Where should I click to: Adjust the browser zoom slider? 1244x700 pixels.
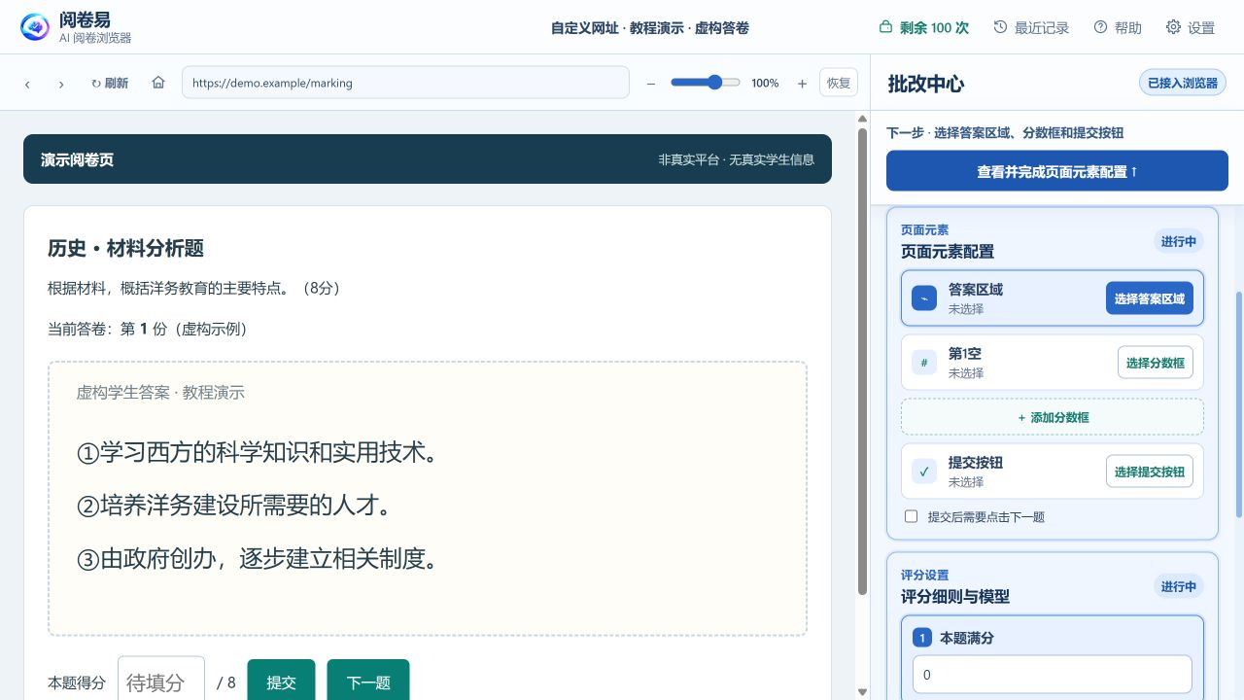(706, 83)
